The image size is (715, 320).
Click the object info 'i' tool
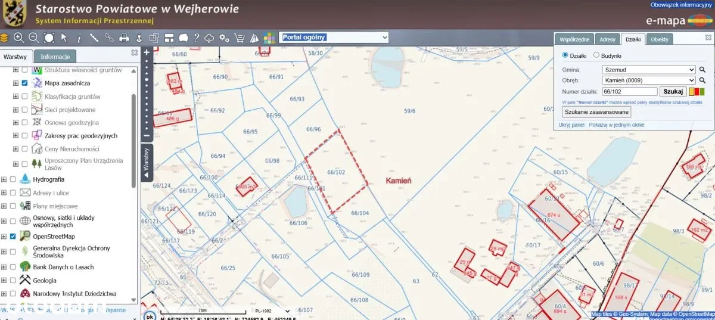[x=79, y=38]
